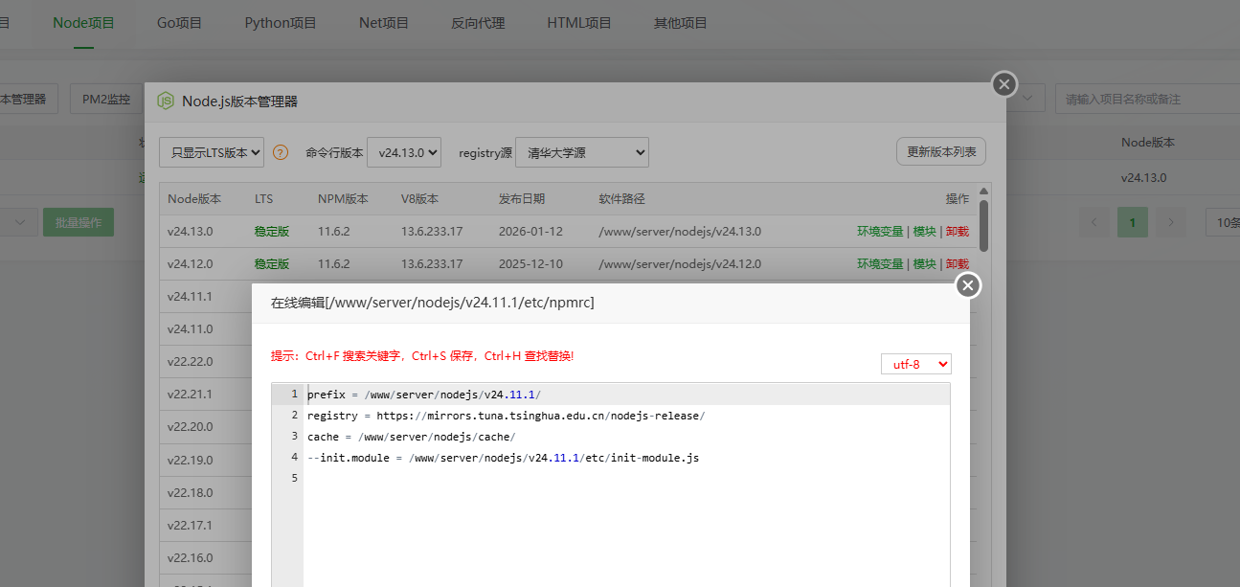Click the pagination previous arrow
The height and width of the screenshot is (587, 1240).
[x=1093, y=221]
